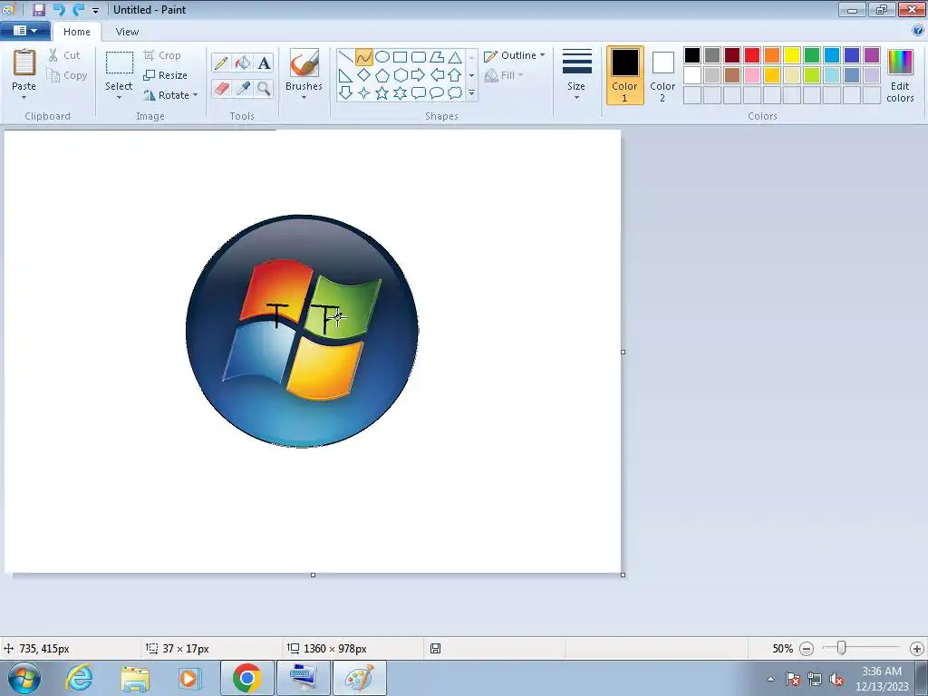The height and width of the screenshot is (696, 928).
Task: Pick the green color swatch
Action: (x=812, y=55)
